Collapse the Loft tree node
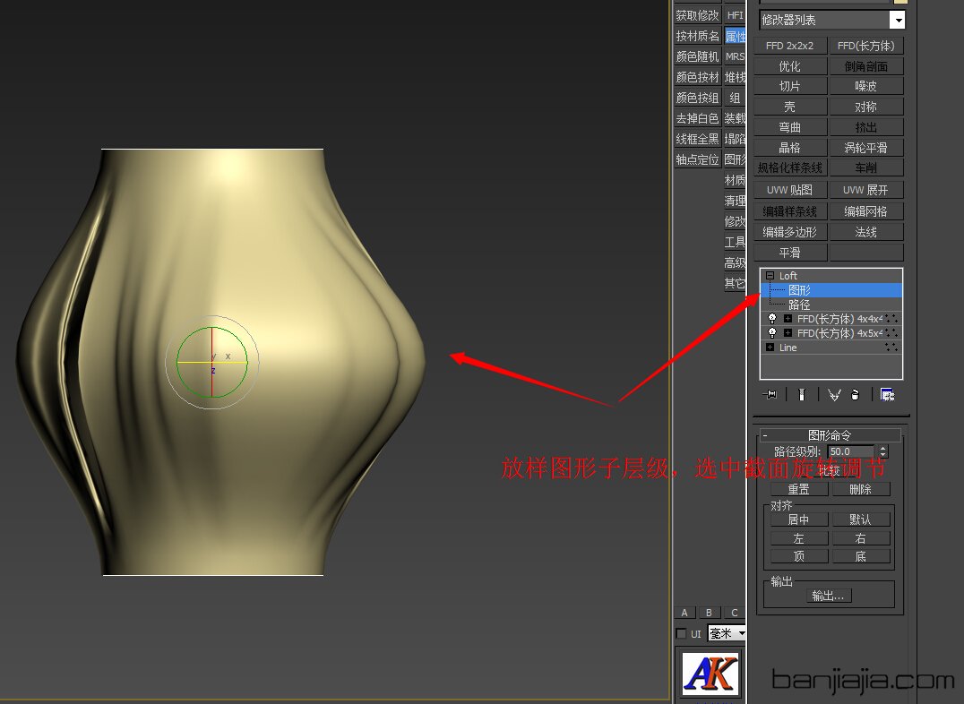Screen dimensions: 964x704 [770, 276]
